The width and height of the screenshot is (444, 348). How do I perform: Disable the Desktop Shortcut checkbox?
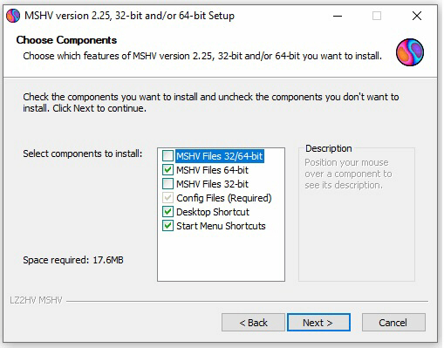pos(167,212)
